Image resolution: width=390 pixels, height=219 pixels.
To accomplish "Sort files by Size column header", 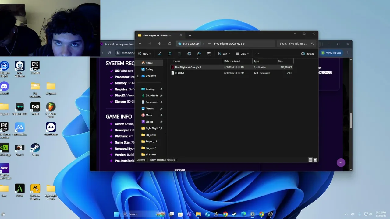I will [x=285, y=61].
